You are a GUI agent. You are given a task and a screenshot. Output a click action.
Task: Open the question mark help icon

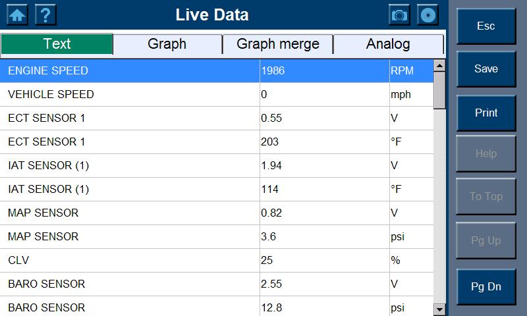pos(45,14)
